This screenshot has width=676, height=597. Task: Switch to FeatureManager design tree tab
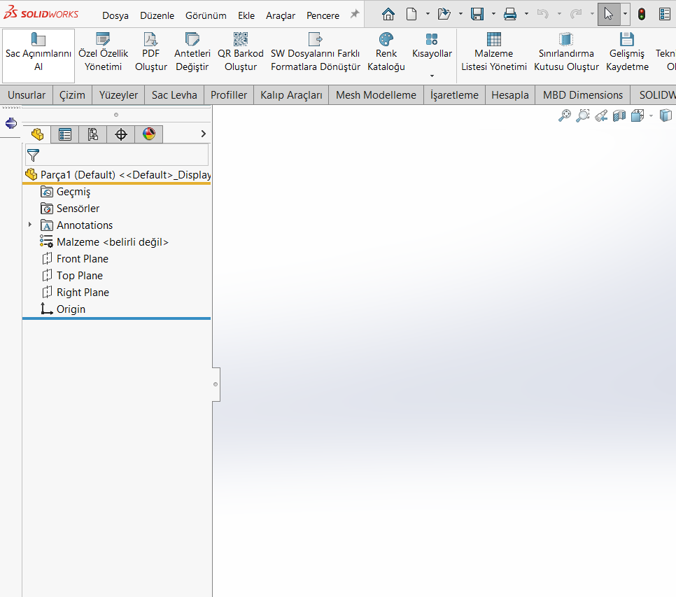[37, 134]
